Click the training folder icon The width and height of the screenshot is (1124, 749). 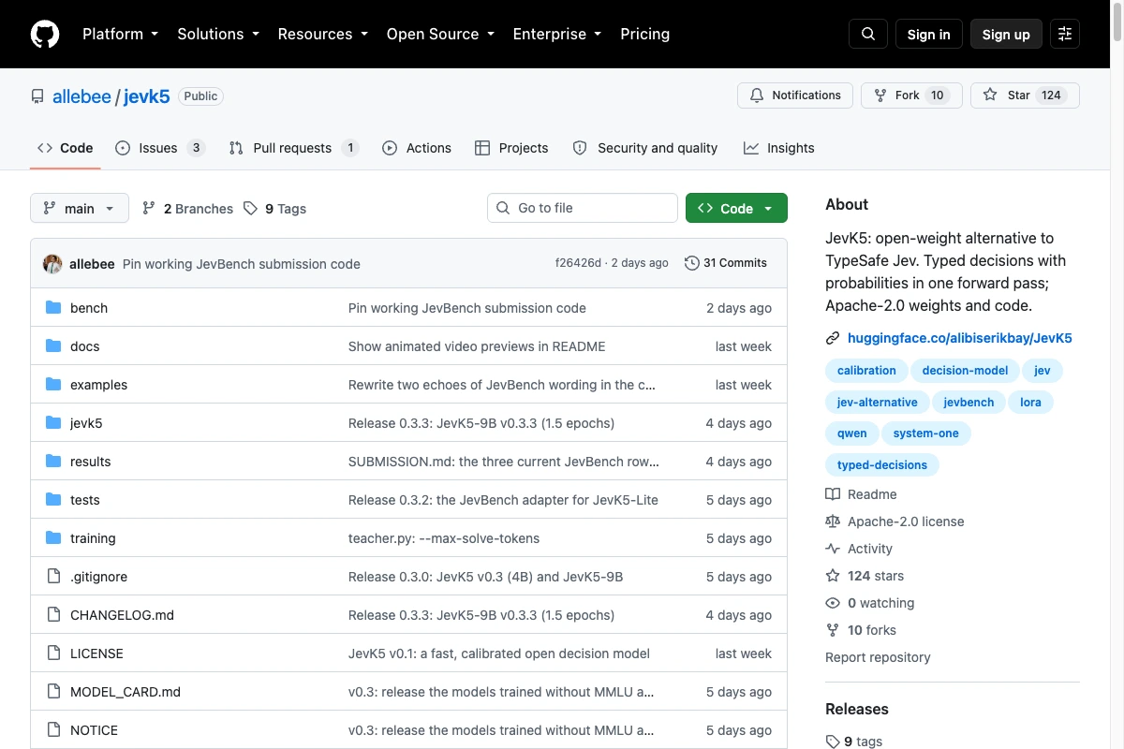53,538
